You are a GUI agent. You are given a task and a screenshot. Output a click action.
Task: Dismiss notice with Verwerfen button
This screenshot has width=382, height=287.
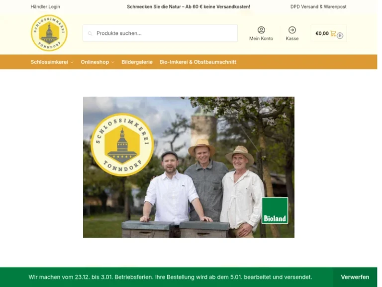pos(355,277)
